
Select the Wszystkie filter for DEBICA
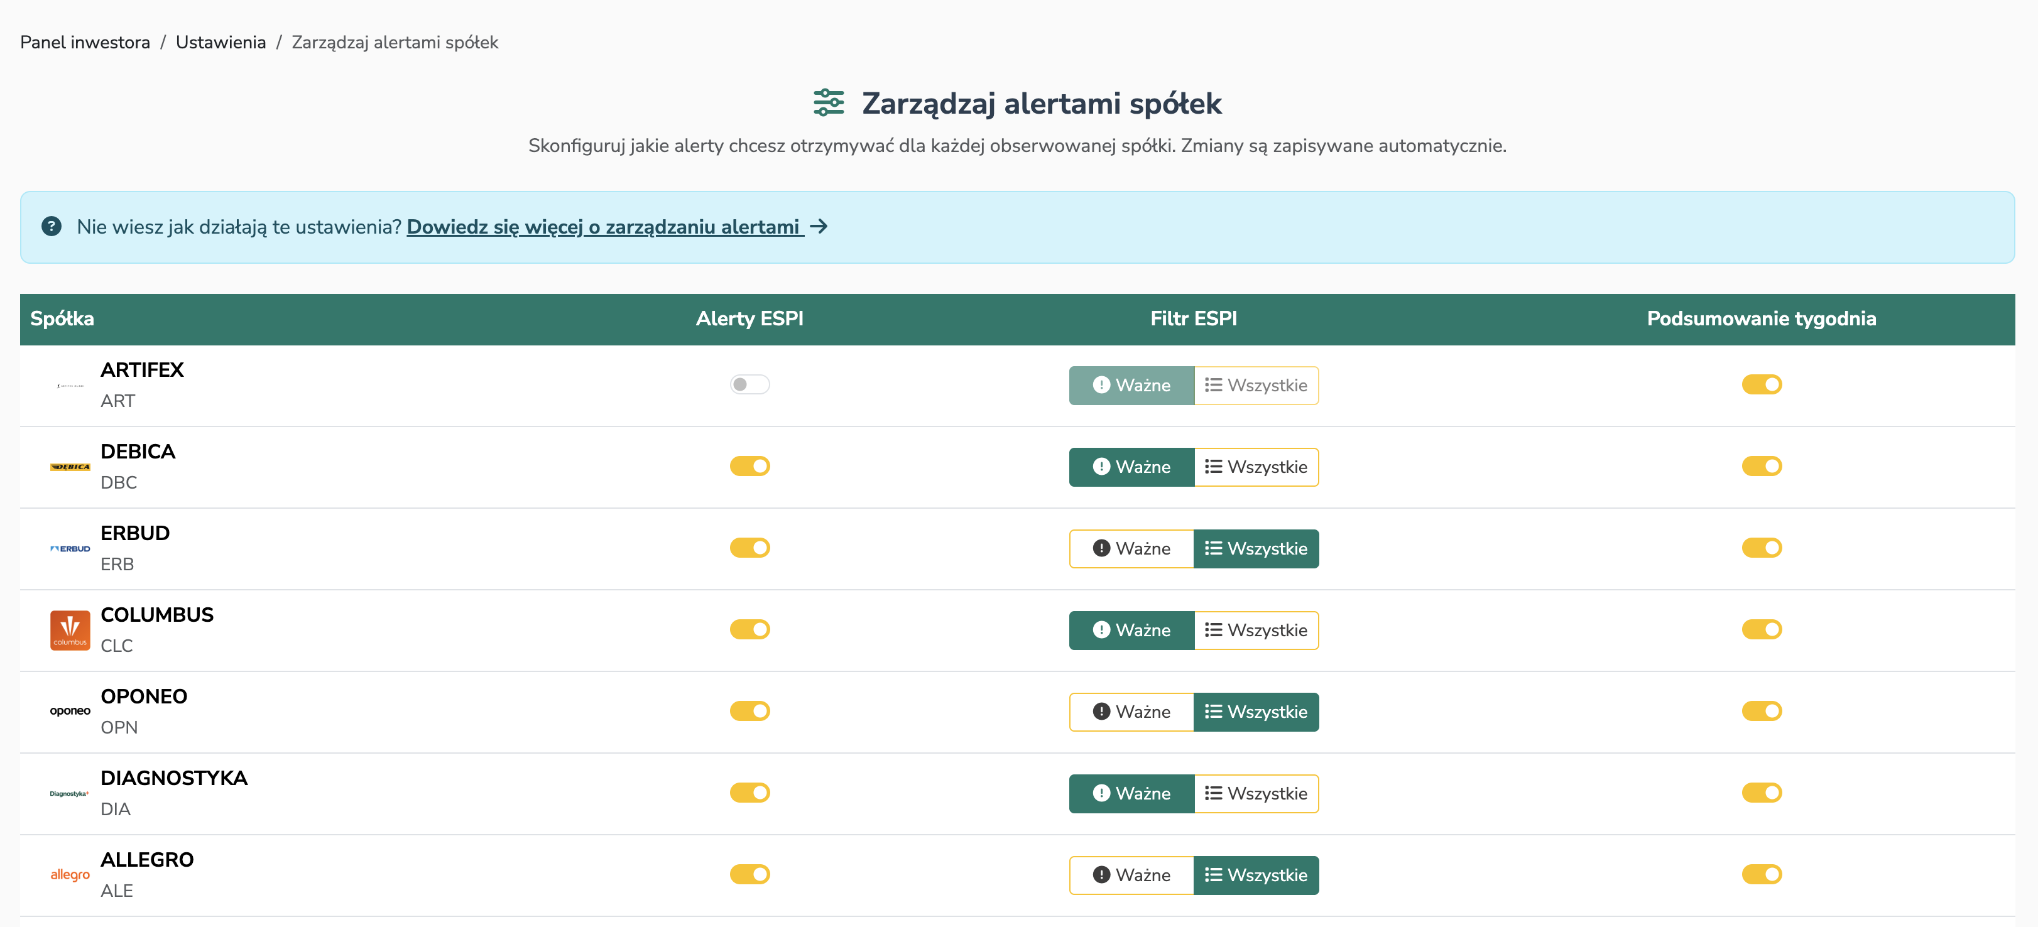tap(1256, 467)
